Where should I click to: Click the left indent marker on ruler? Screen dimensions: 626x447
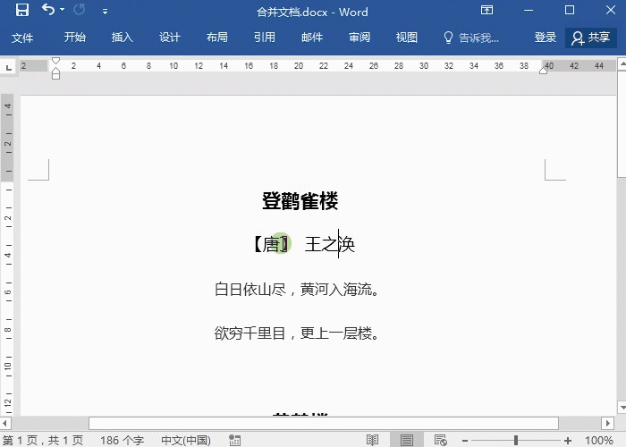(55, 74)
